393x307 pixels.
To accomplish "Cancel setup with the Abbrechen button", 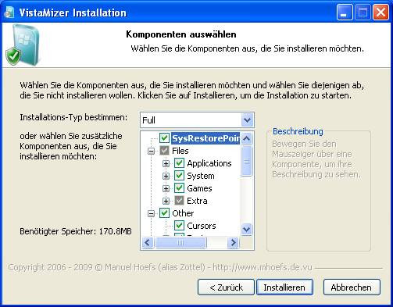I will coord(352,287).
